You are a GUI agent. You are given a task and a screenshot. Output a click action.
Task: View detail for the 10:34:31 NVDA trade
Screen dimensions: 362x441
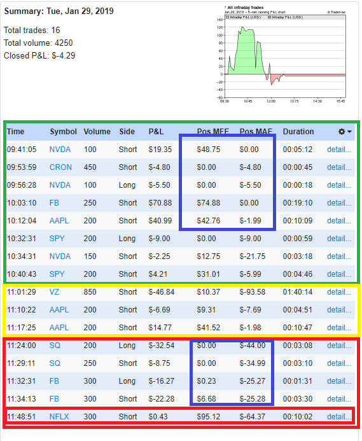click(x=339, y=256)
